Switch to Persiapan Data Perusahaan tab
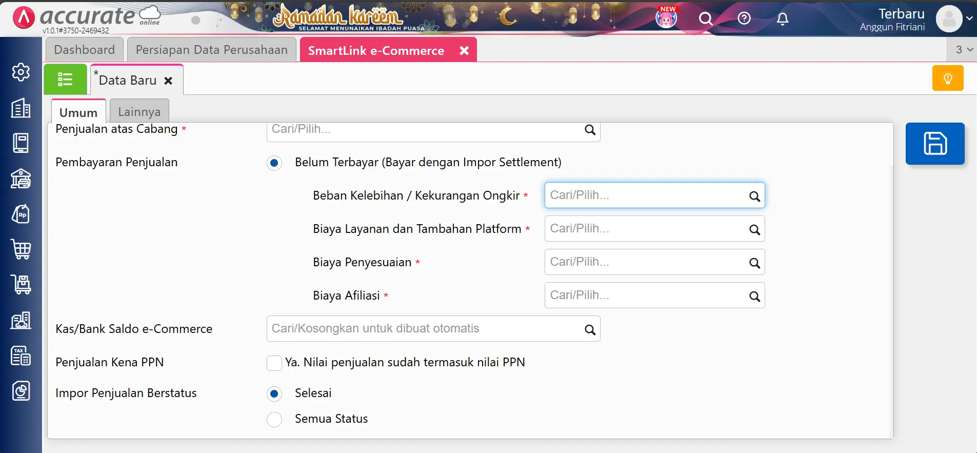The image size is (977, 453). coord(212,50)
